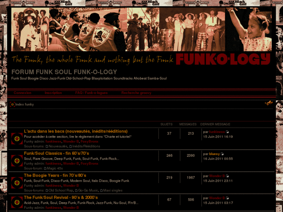Click the page icon before Nouveautés
Screen dimensions: 283x212
point(47,146)
